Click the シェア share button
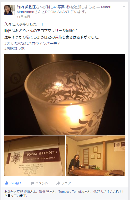The width and height of the screenshot is (130, 200). pos(64,183)
